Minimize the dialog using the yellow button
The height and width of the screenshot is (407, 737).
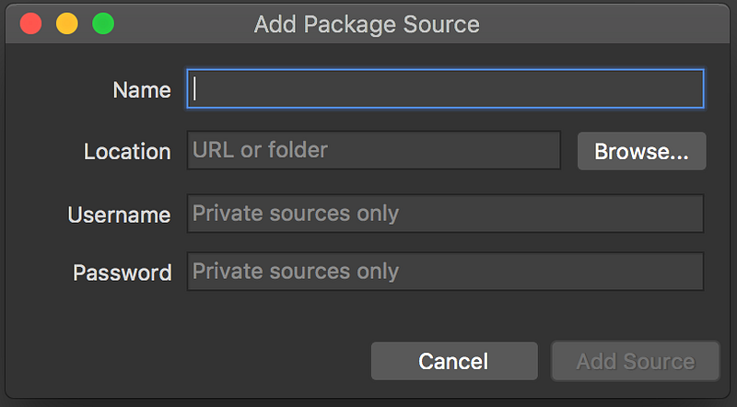(67, 24)
